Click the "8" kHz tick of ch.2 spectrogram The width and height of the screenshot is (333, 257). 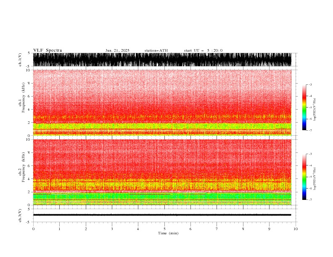29,153
